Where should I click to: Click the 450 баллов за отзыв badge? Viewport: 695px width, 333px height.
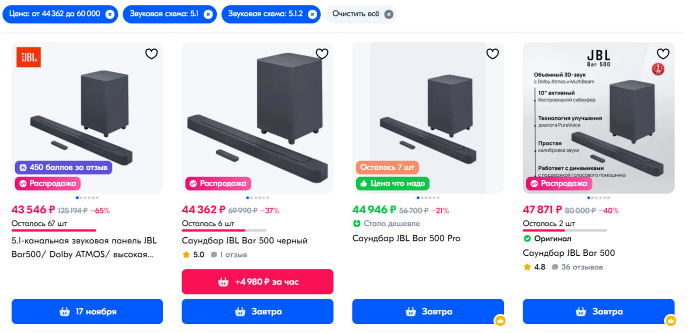pos(64,167)
